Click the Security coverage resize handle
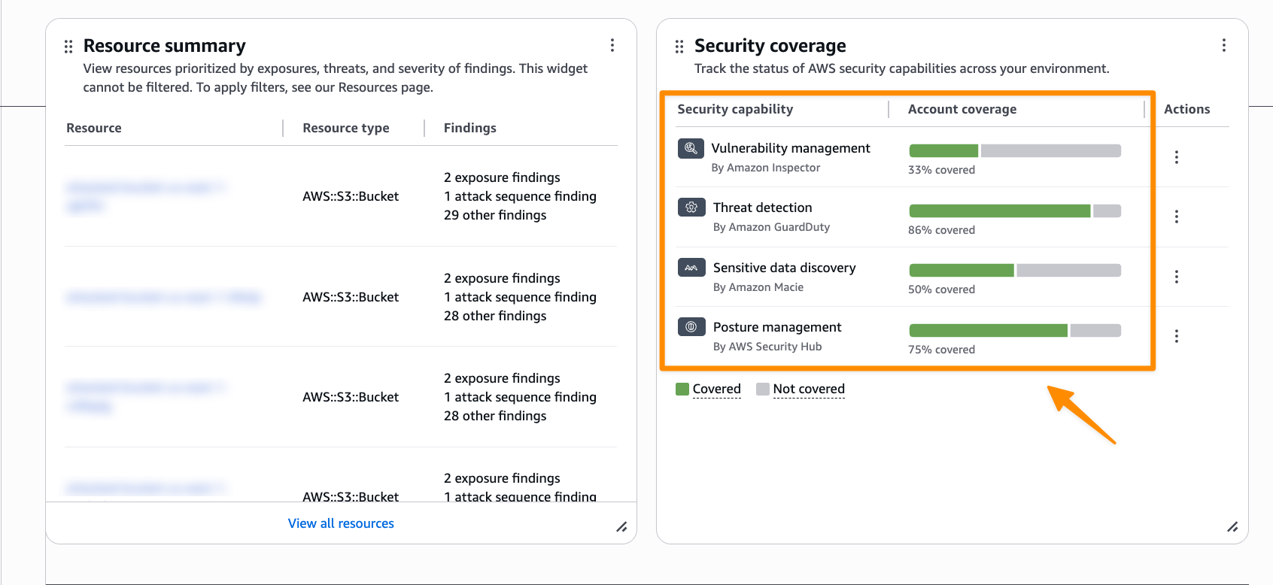 click(1232, 527)
